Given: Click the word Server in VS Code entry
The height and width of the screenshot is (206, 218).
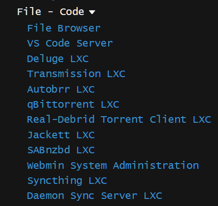Looking at the screenshot, I should pyautogui.click(x=95, y=43).
